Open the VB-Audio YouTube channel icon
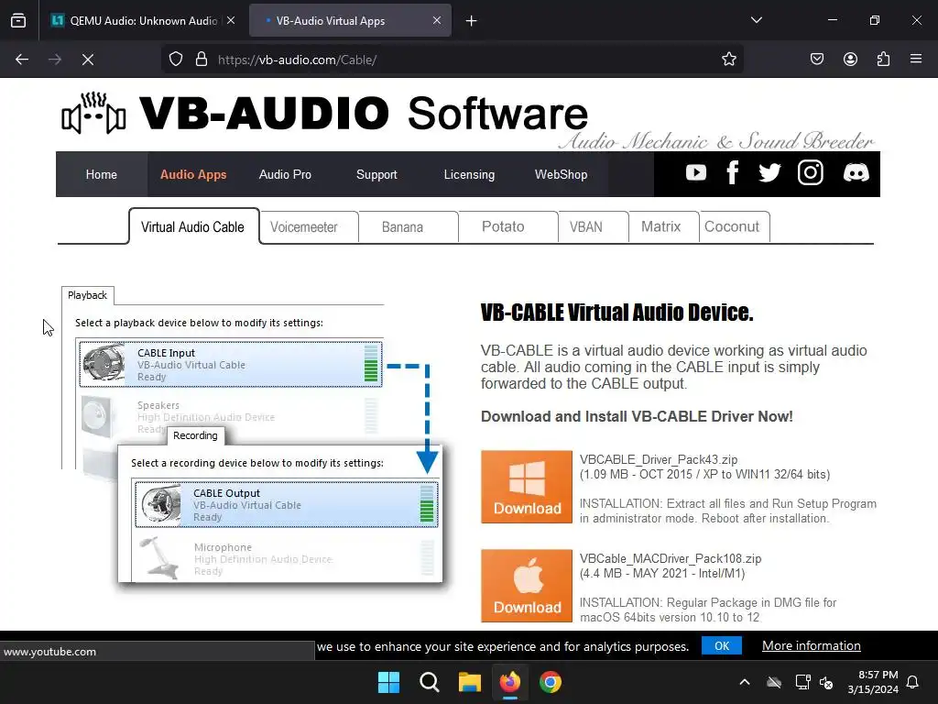The width and height of the screenshot is (938, 704). pyautogui.click(x=696, y=173)
